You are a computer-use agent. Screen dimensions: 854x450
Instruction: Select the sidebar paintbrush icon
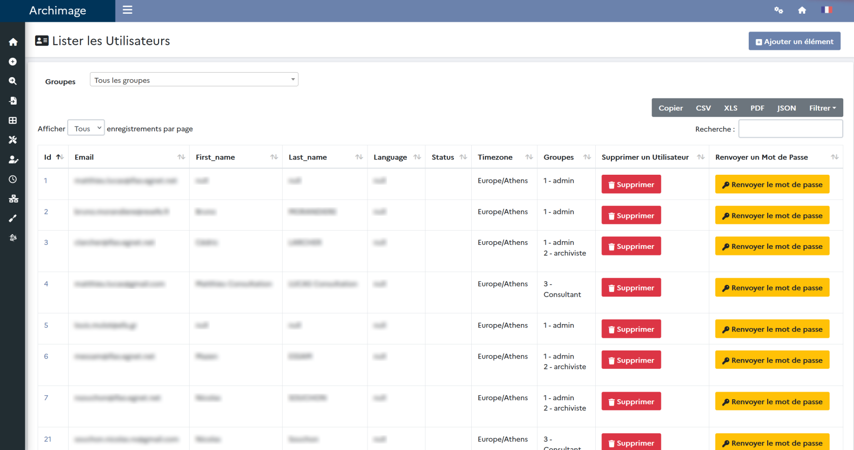coord(13,218)
